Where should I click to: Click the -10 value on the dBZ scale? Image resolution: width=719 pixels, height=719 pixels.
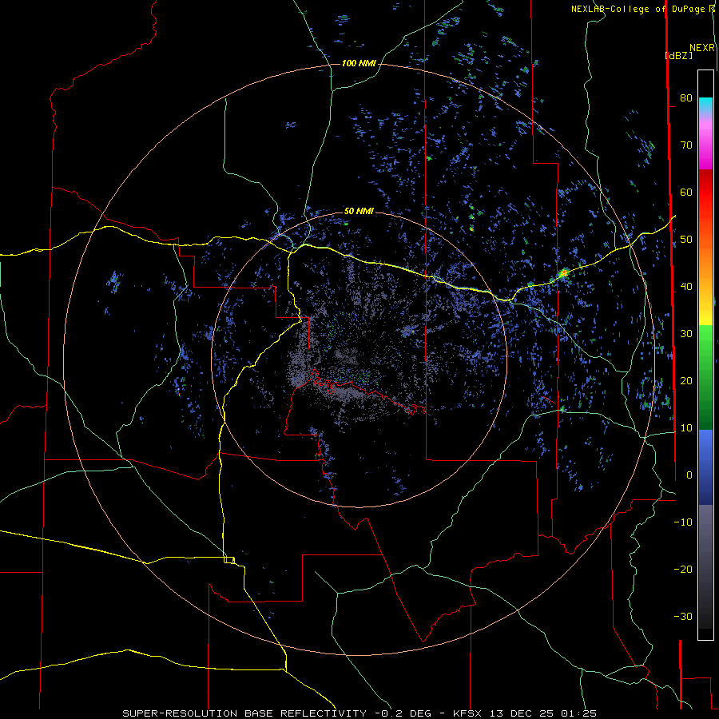click(683, 522)
